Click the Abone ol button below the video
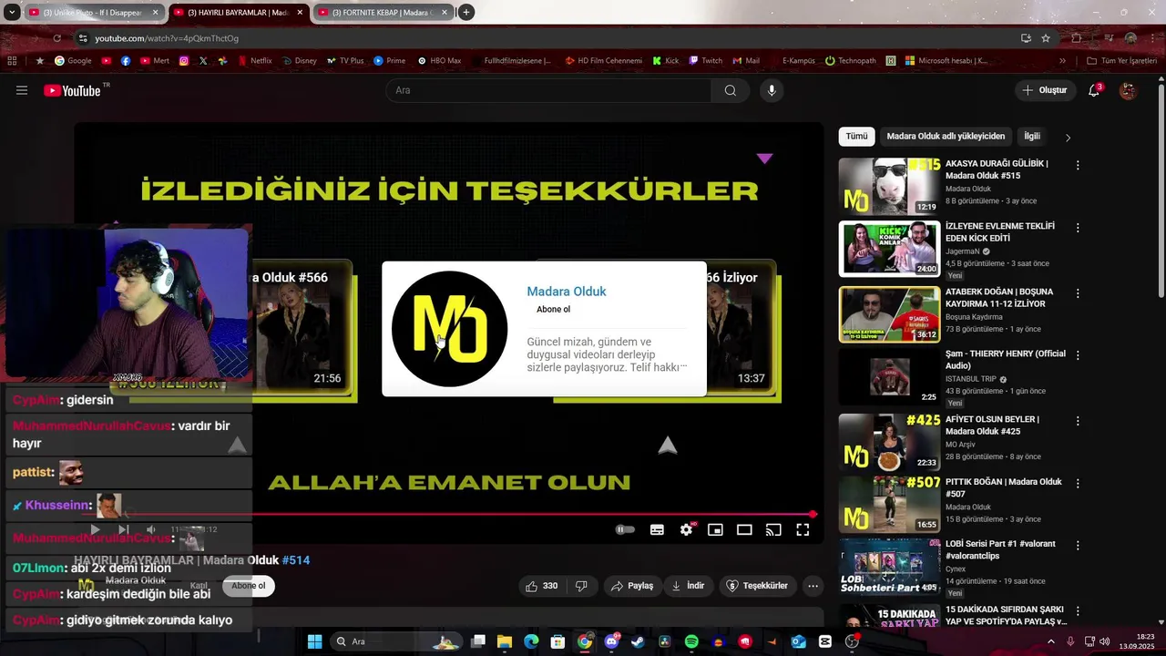1166x656 pixels. pyautogui.click(x=248, y=586)
